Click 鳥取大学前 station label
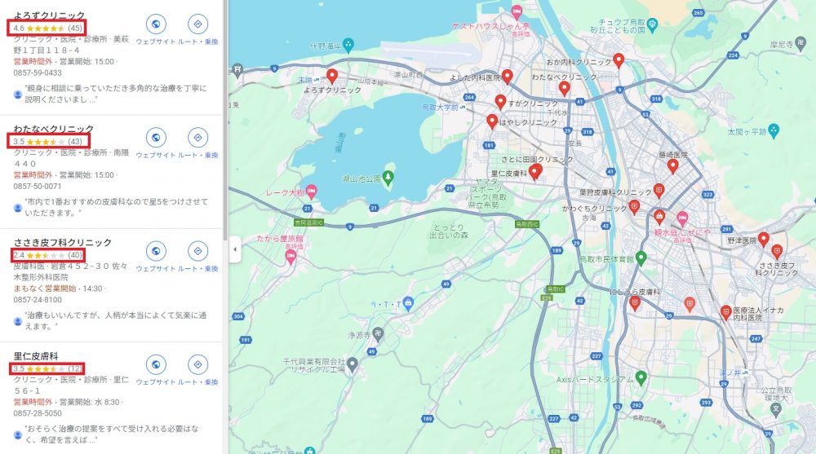Viewport: 816px width, 454px height. pyautogui.click(x=440, y=107)
